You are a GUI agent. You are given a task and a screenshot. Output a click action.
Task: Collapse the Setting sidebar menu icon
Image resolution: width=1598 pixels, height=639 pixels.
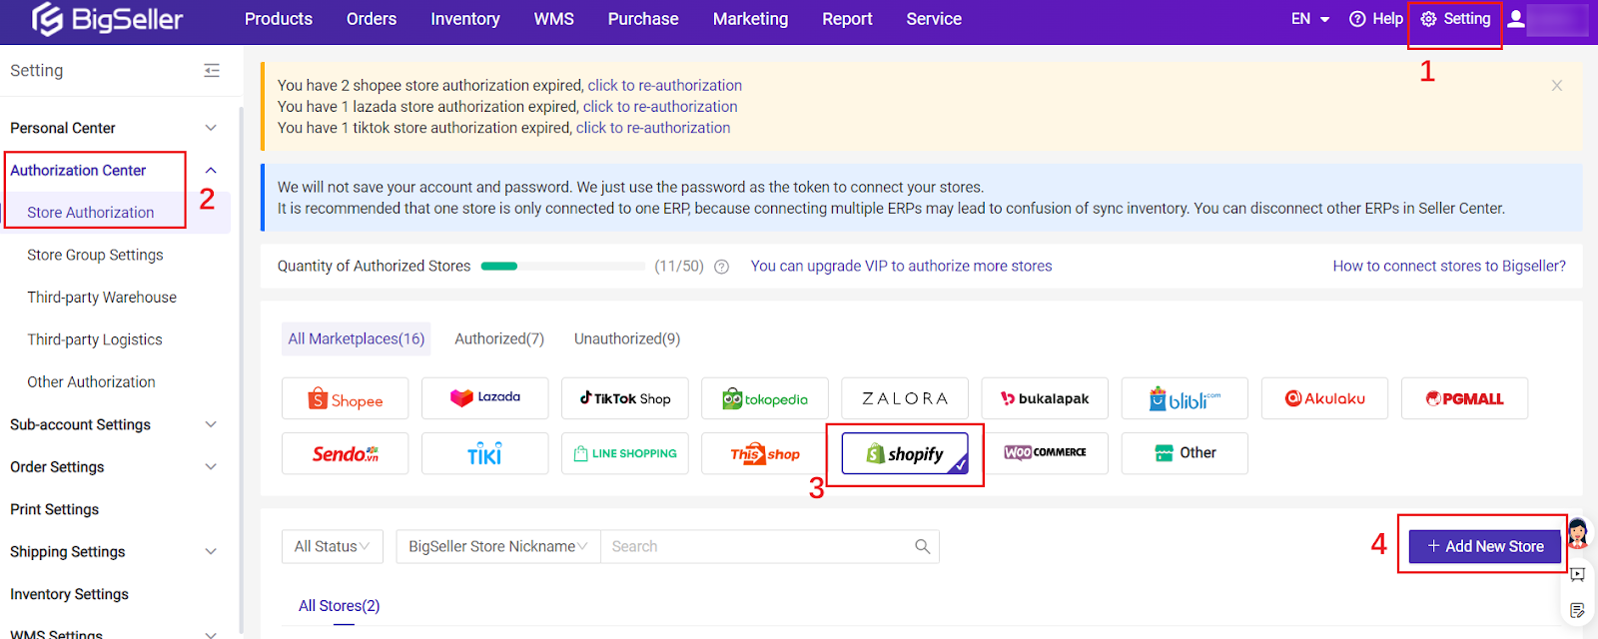[x=212, y=70]
